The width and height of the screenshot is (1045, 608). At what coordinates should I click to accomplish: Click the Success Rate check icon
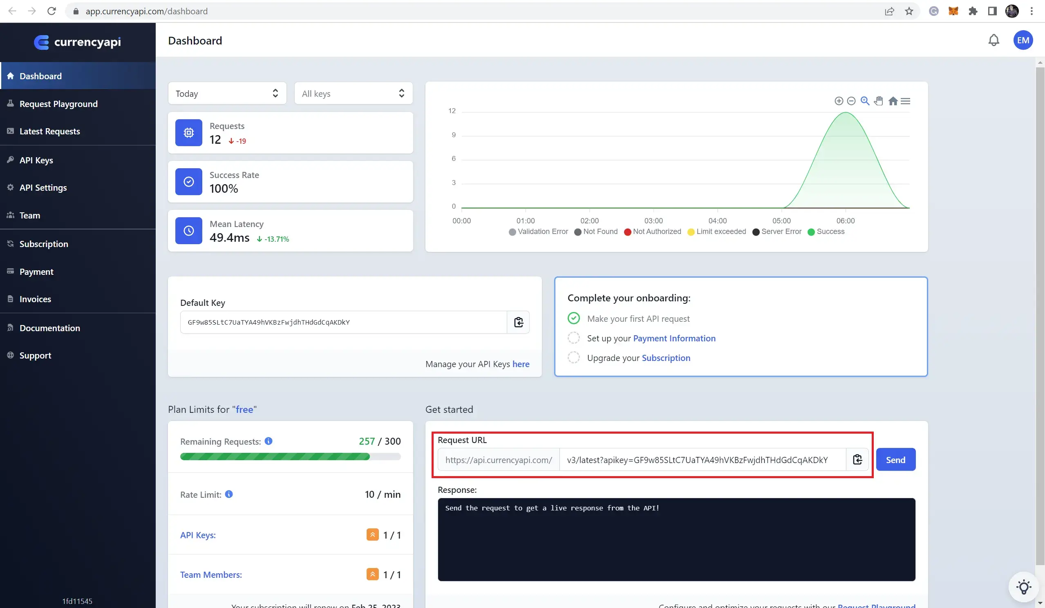189,182
